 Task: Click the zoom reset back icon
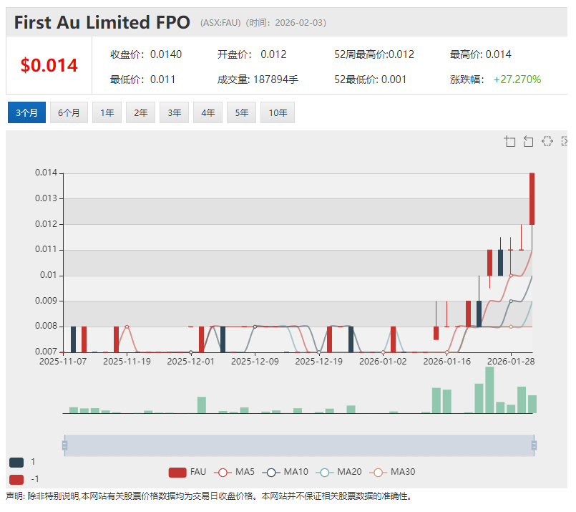[x=528, y=141]
